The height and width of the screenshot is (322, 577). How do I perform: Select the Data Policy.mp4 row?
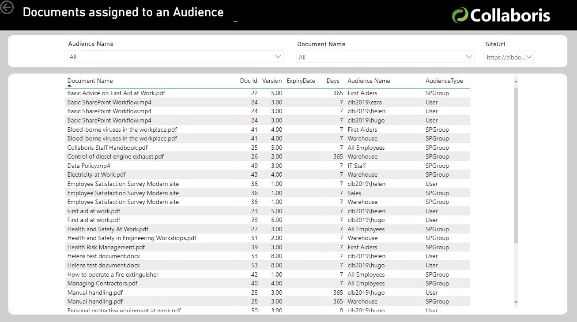177,165
